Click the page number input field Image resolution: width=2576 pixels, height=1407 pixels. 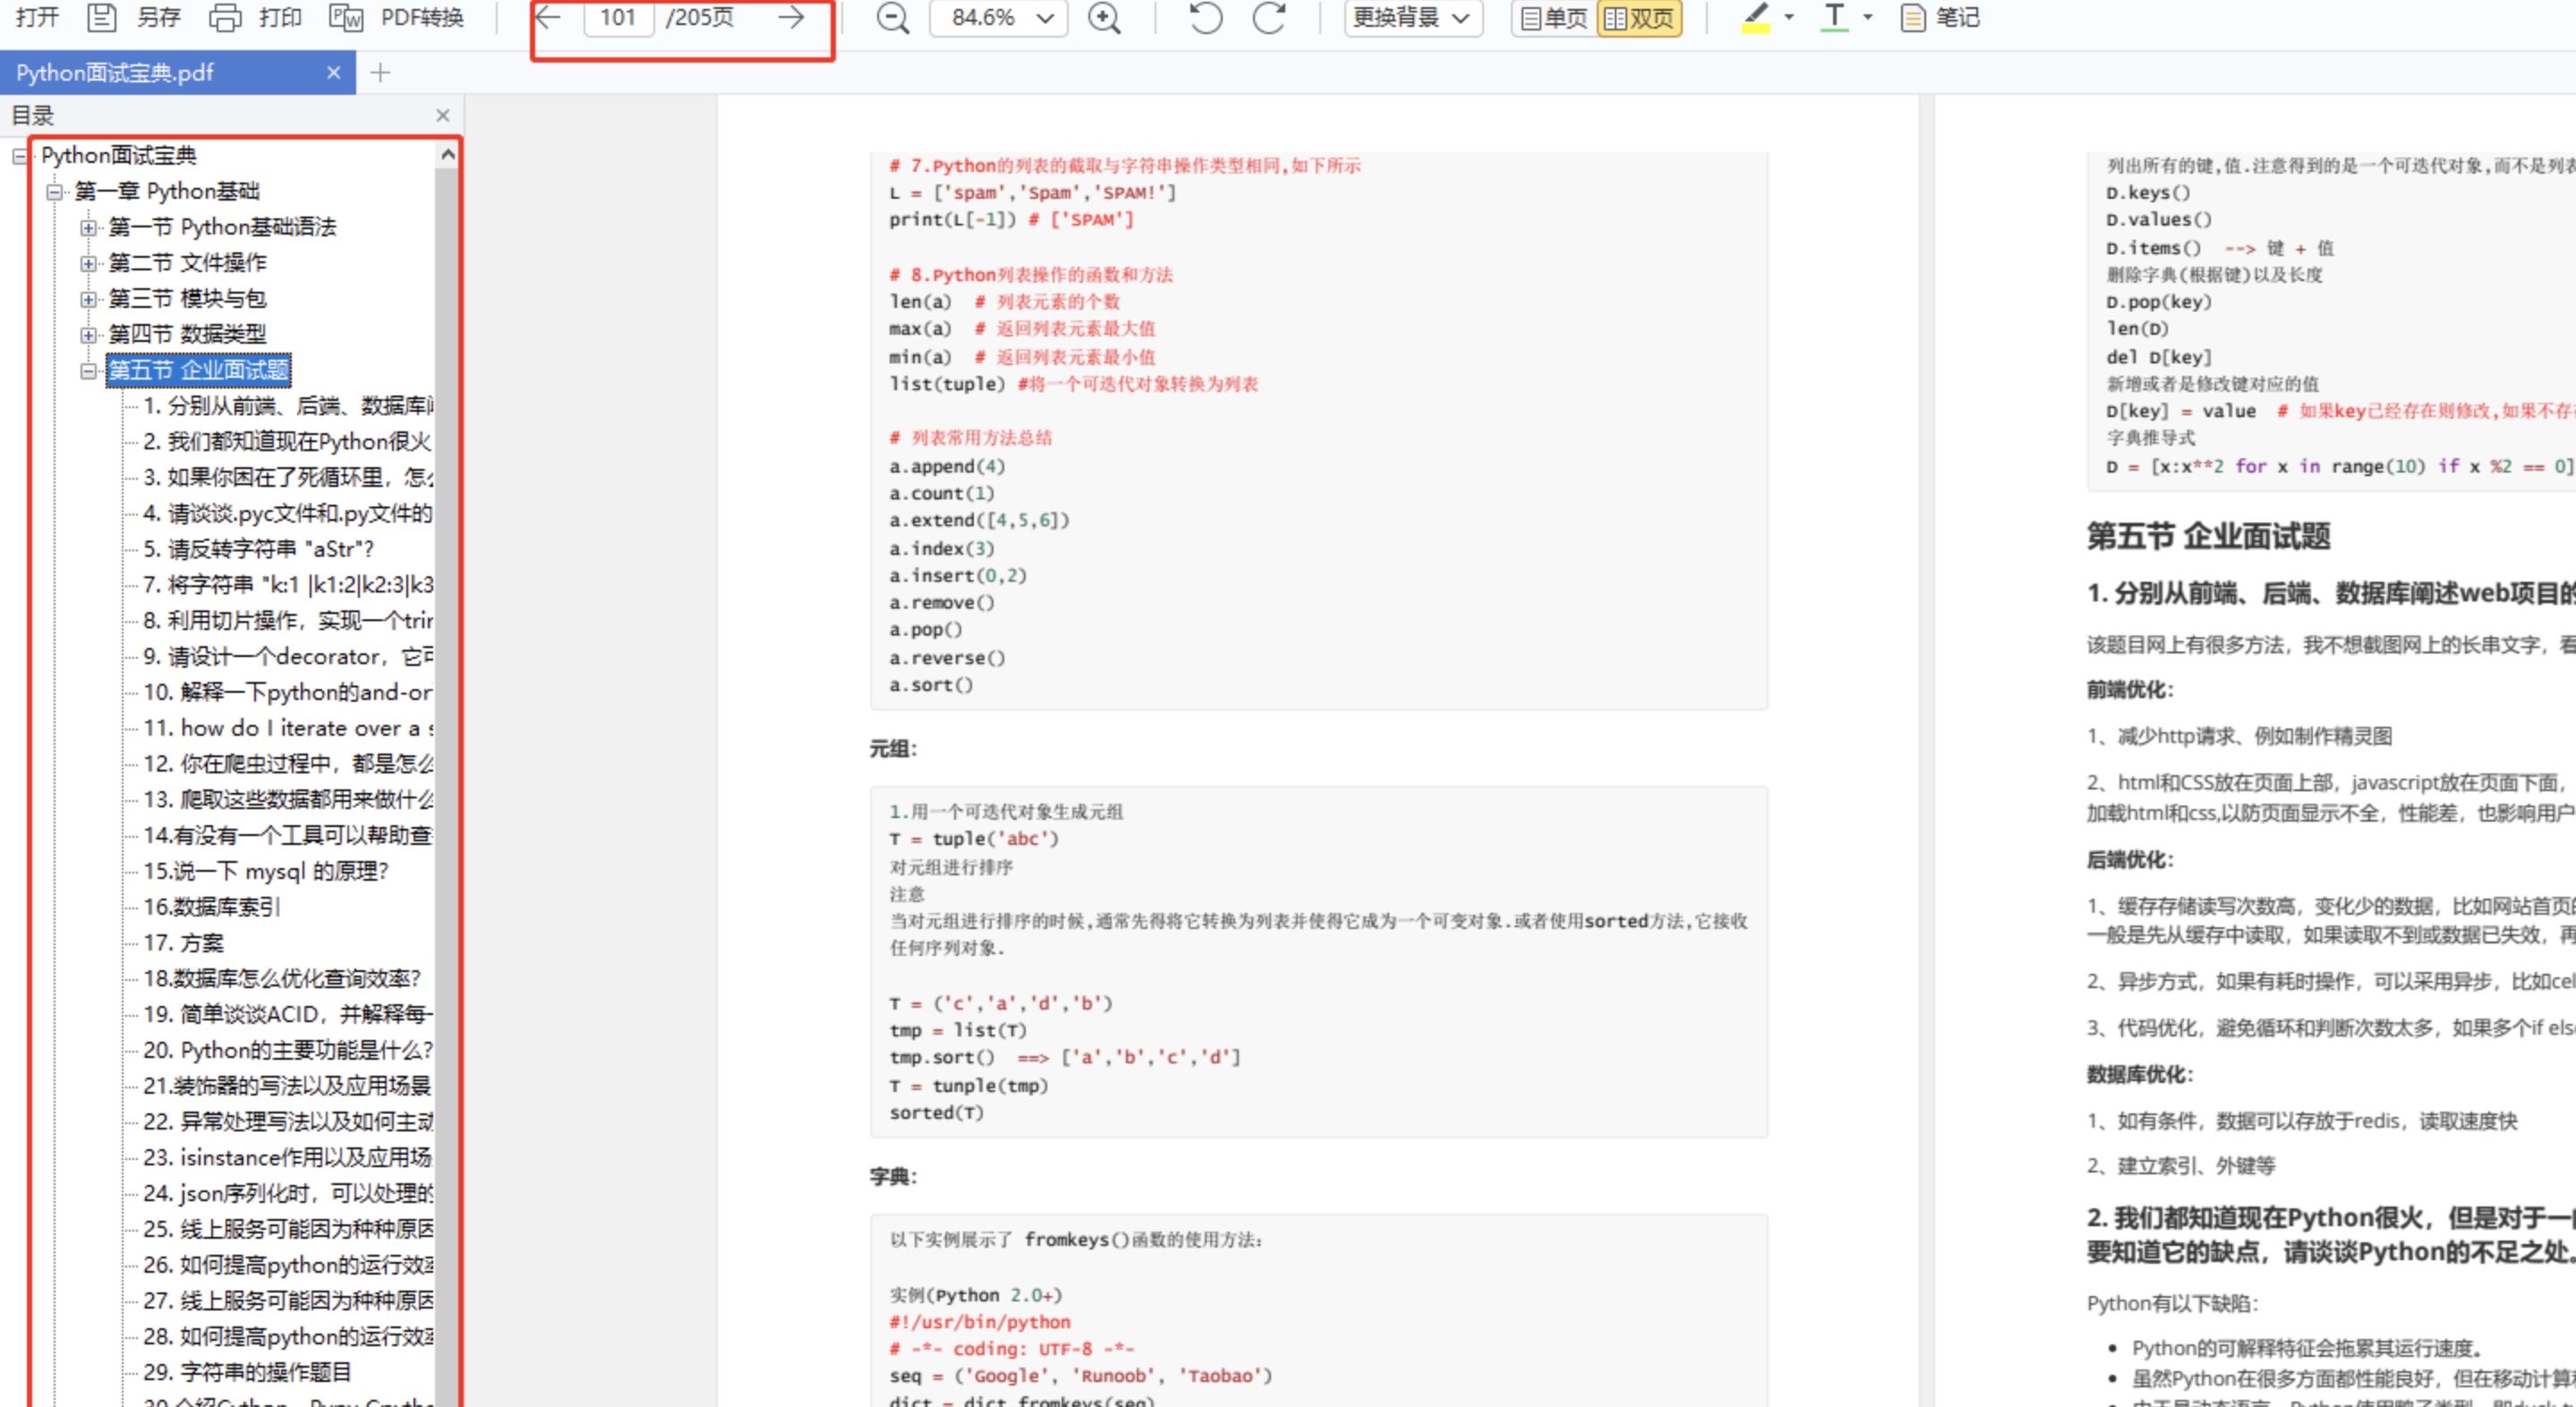click(618, 18)
